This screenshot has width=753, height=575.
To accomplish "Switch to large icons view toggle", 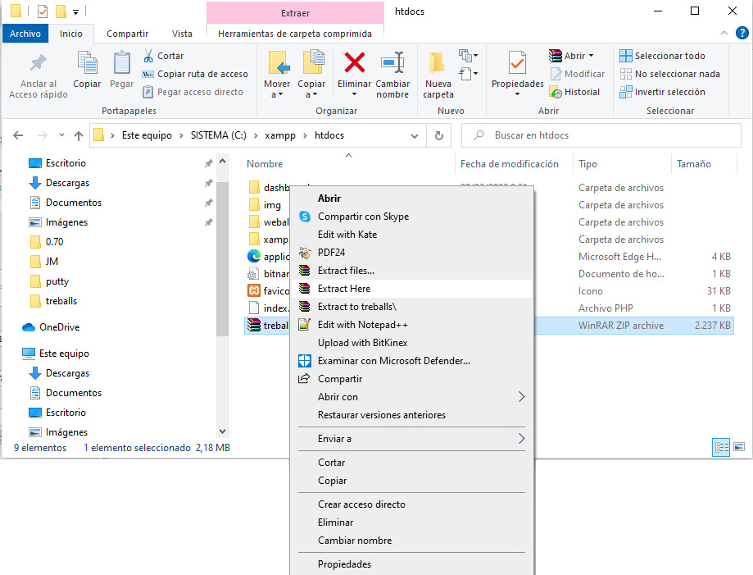I will click(739, 447).
